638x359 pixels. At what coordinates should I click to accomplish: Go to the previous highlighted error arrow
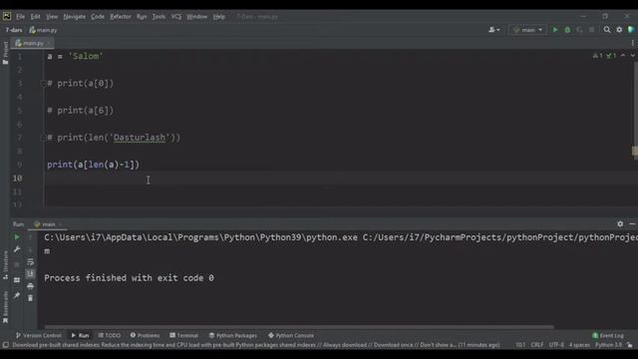[x=623, y=56]
